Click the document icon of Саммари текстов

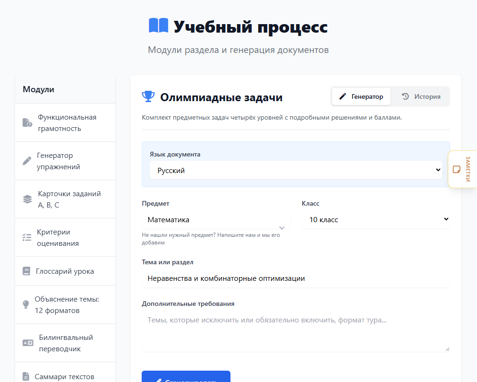[26, 376]
